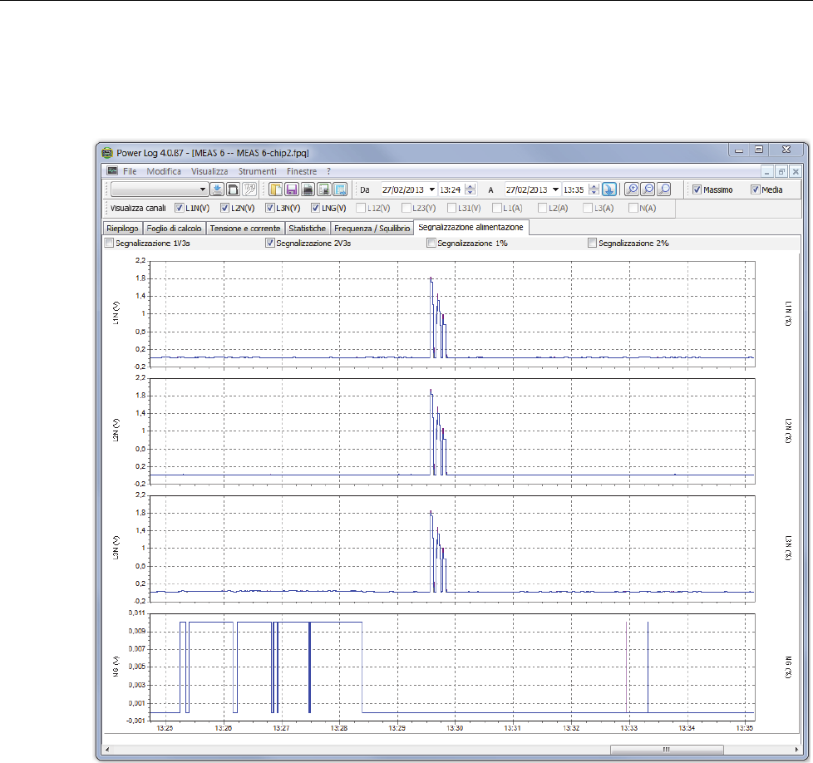Open the Strumenti menu
813x763 pixels.
point(257,170)
